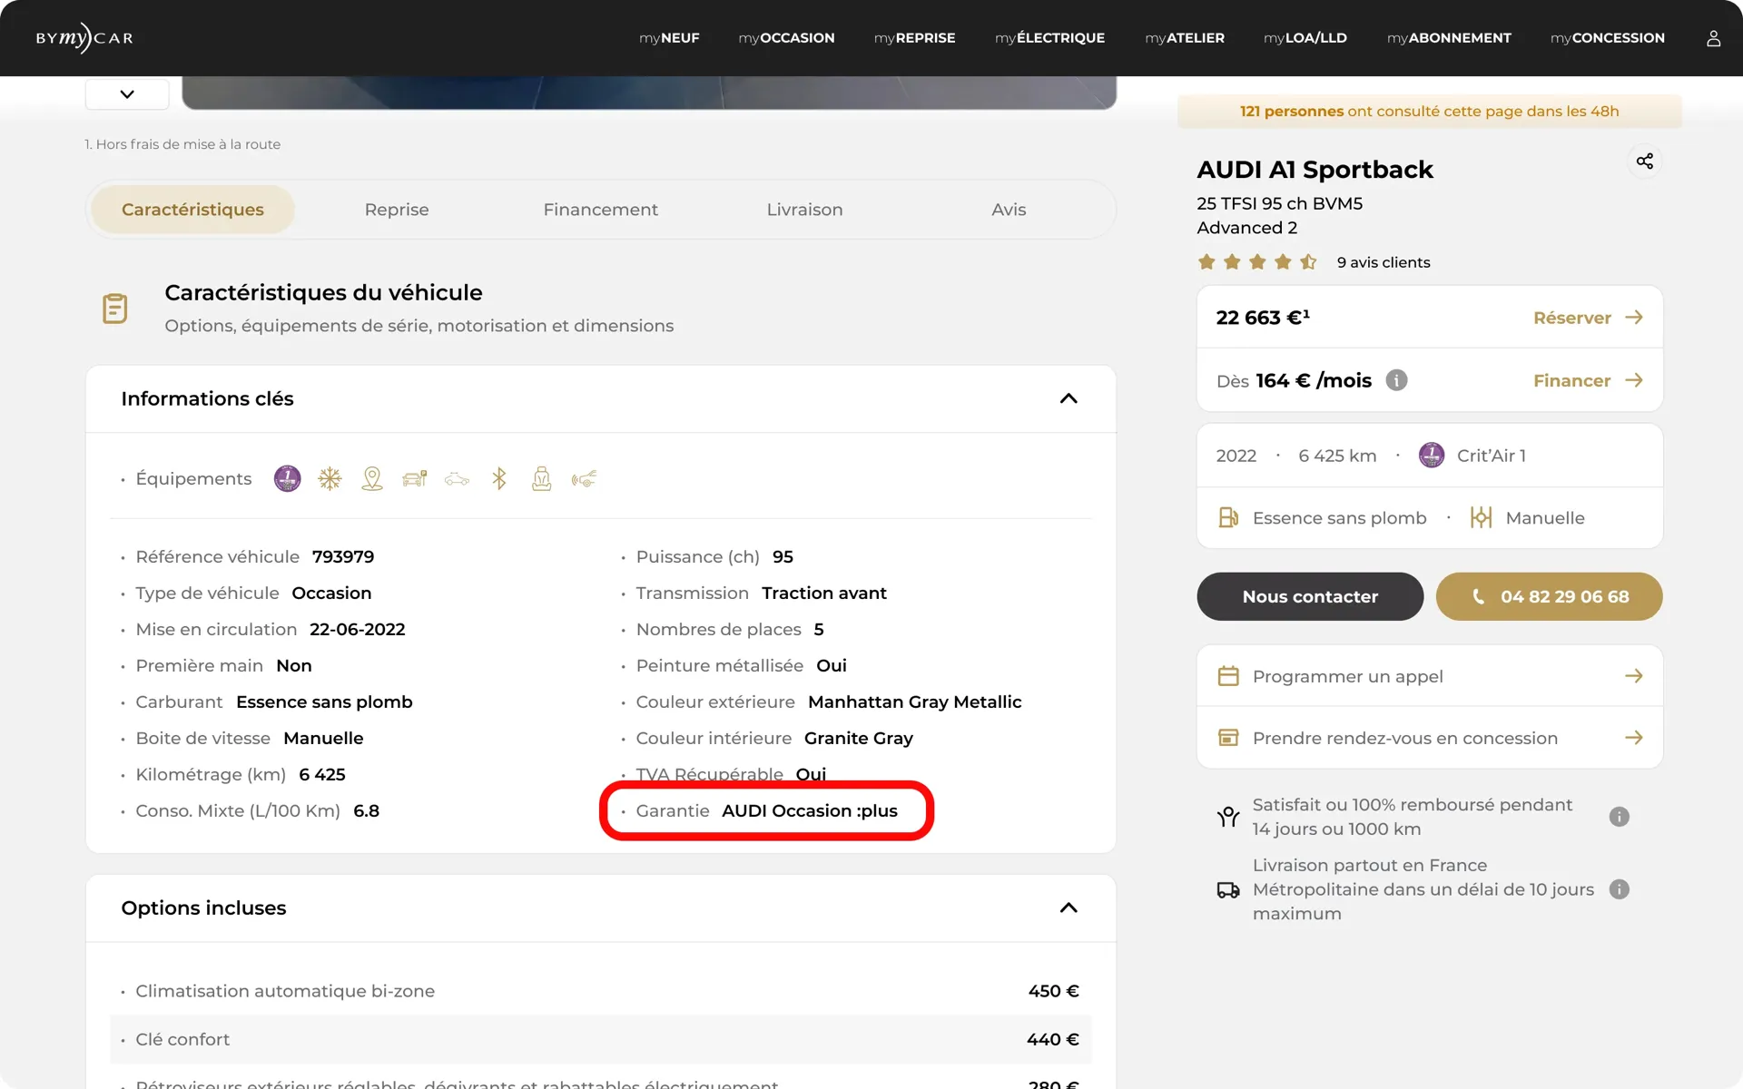Screen dimensions: 1743x1089
Task: Collapse the Informations clés section
Action: pyautogui.click(x=1068, y=399)
